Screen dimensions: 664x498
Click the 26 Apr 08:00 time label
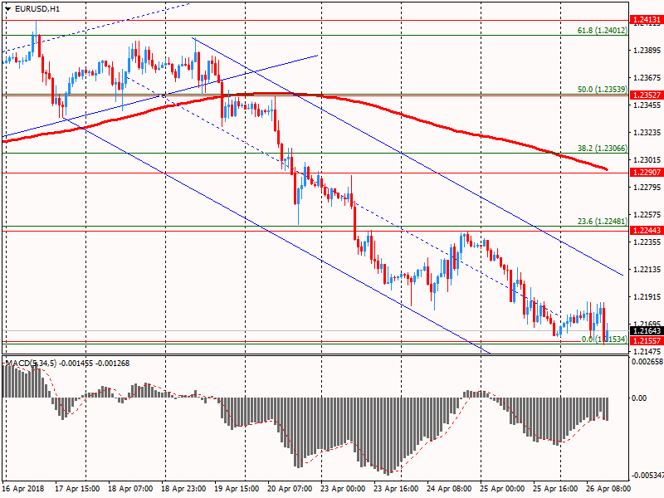[x=608, y=489]
